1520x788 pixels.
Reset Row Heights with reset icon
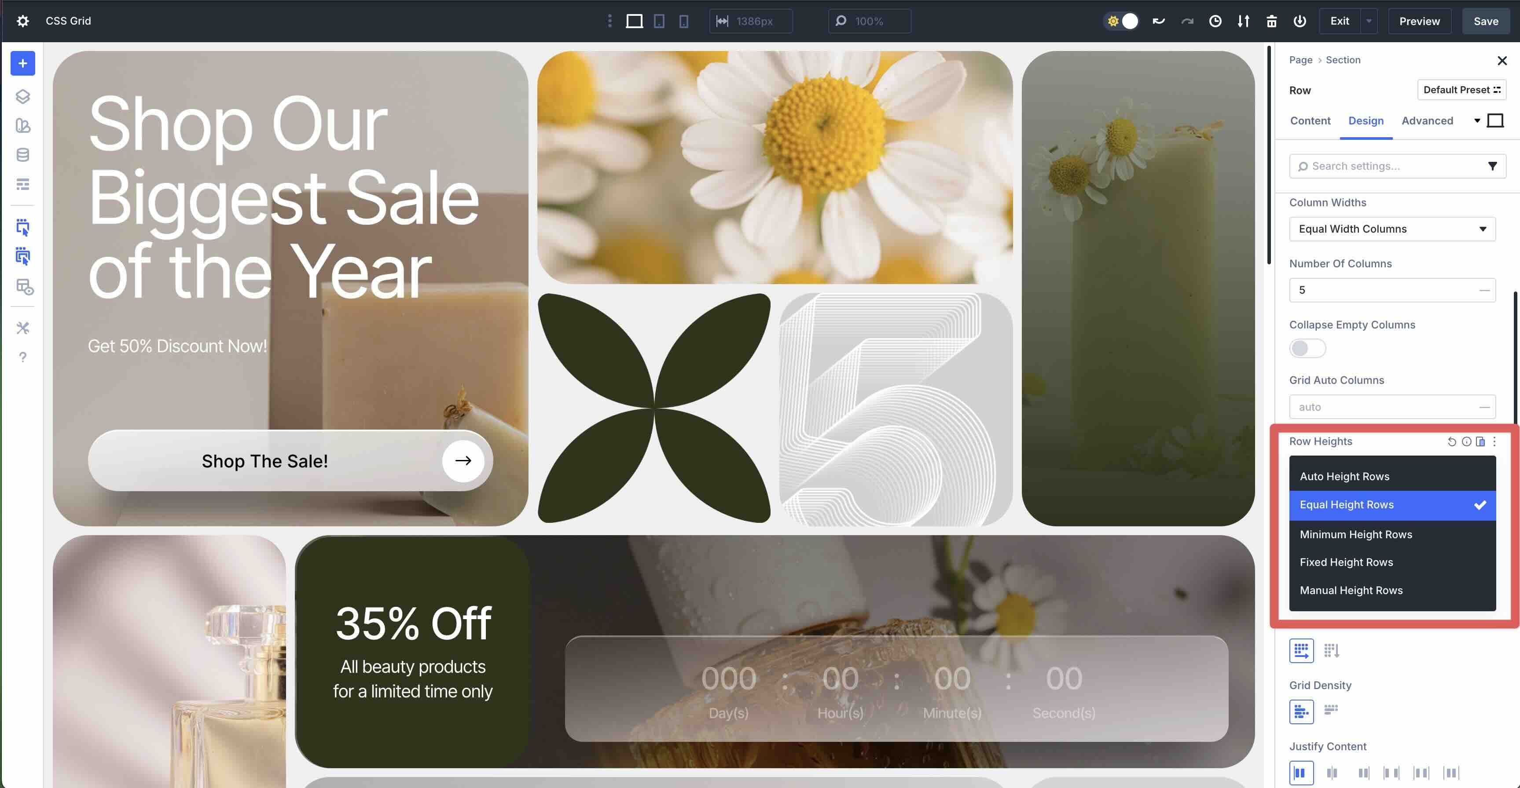1451,442
